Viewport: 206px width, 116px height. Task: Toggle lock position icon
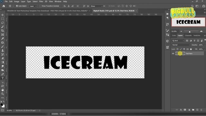[184, 49]
